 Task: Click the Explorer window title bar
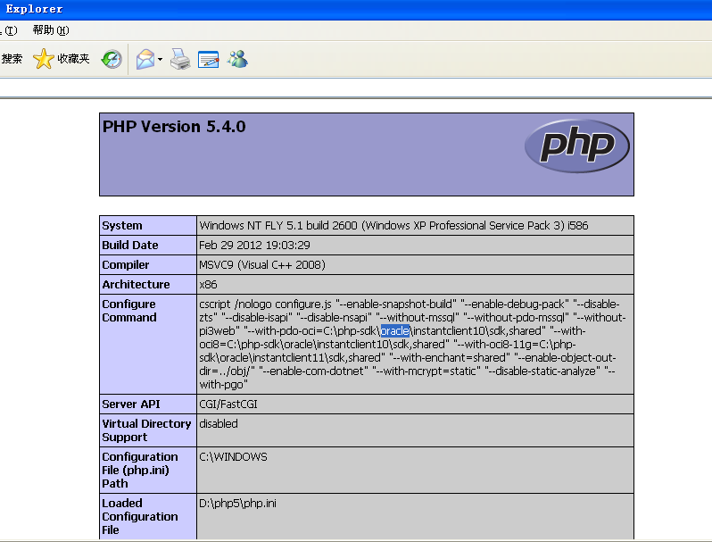[356, 10]
